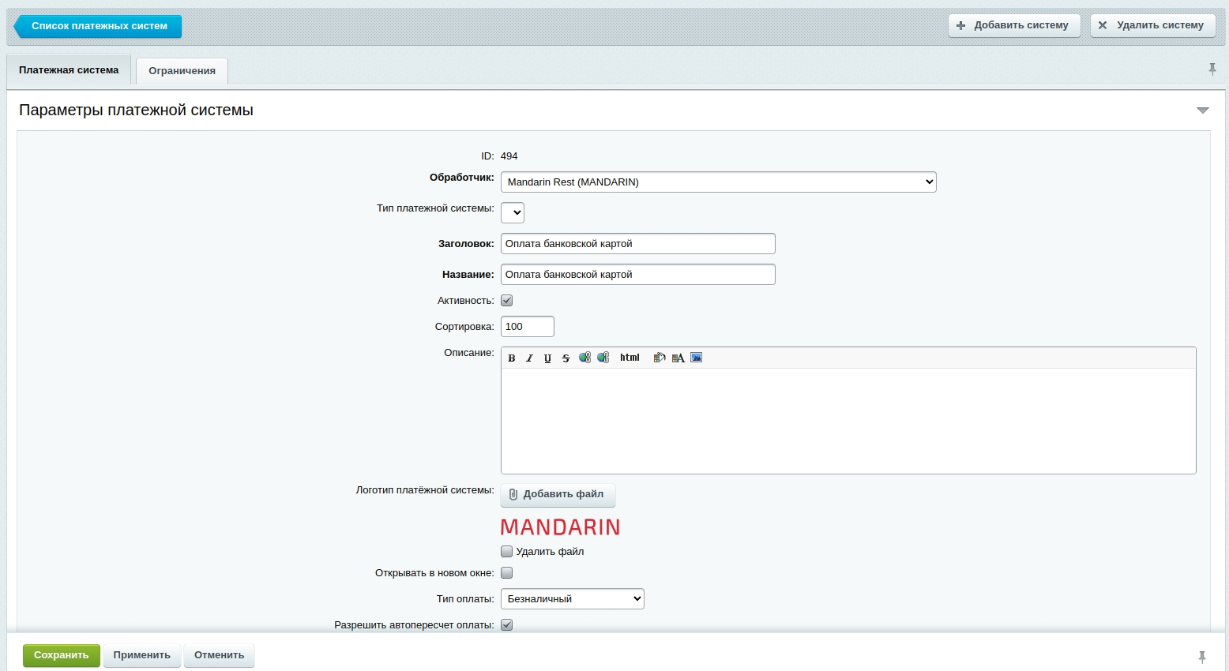Click the Тип платежной системы: label

[x=435, y=209]
